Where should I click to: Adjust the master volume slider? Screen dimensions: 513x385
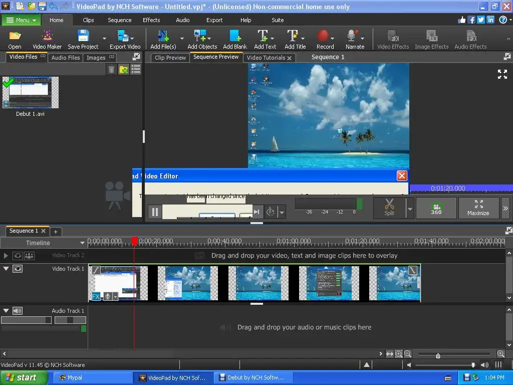tap(473, 365)
